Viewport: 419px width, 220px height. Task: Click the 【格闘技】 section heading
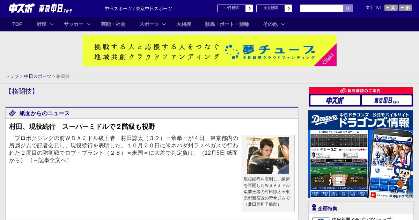point(22,91)
